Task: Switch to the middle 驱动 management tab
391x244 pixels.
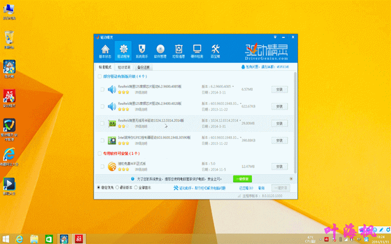Action: click(124, 67)
